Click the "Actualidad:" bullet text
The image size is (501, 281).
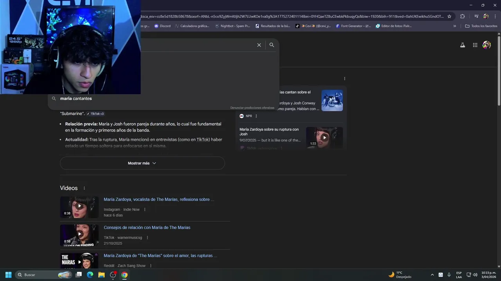coord(77,140)
